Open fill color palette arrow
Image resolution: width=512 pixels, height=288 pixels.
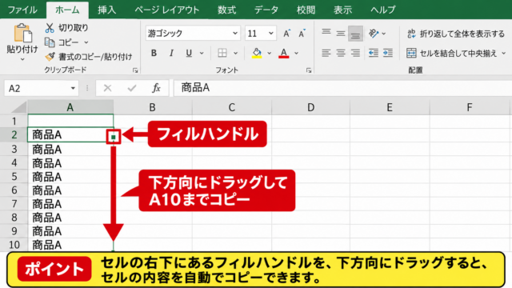pyautogui.click(x=269, y=54)
